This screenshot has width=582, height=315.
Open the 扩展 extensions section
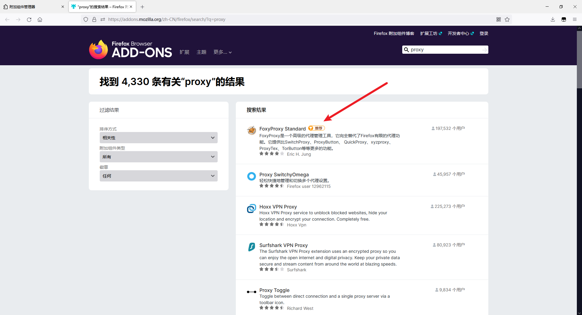point(184,52)
